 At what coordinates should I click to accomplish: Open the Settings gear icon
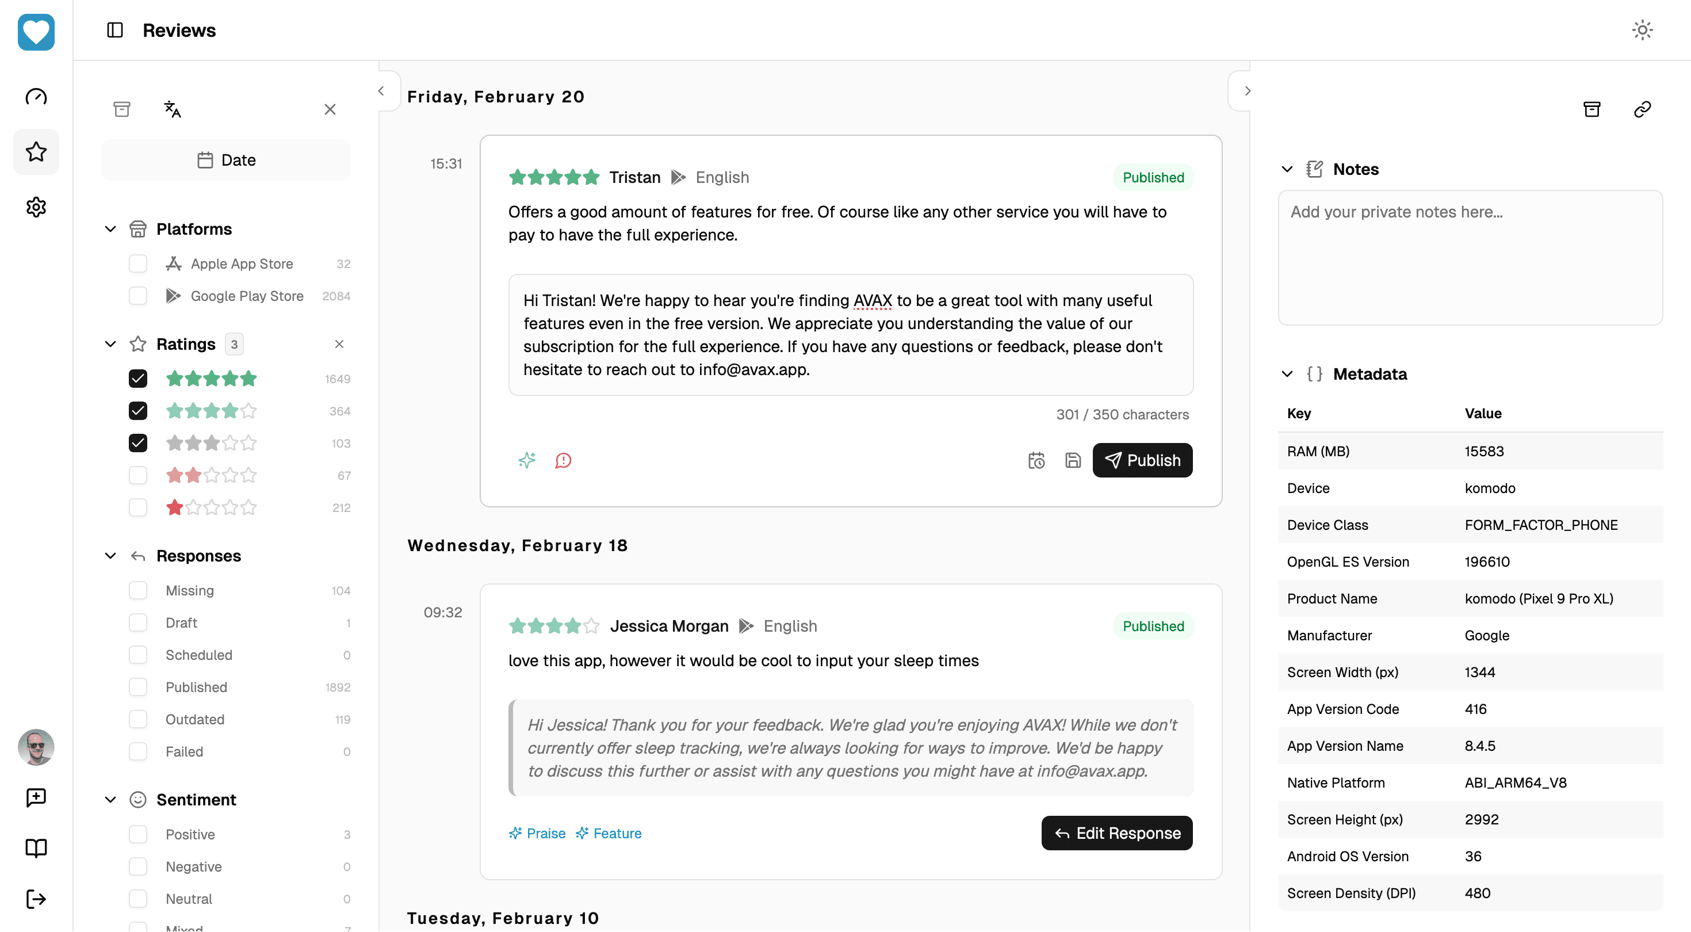click(36, 207)
